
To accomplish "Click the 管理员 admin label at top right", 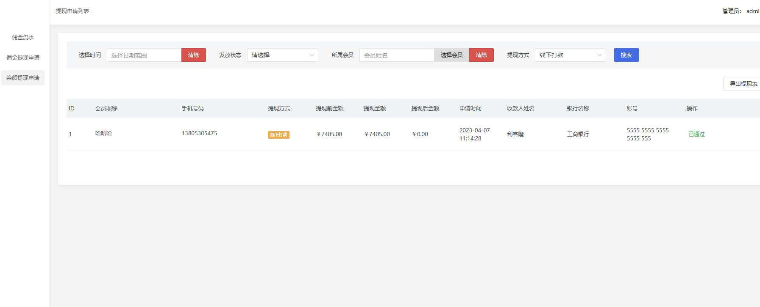I will point(741,11).
